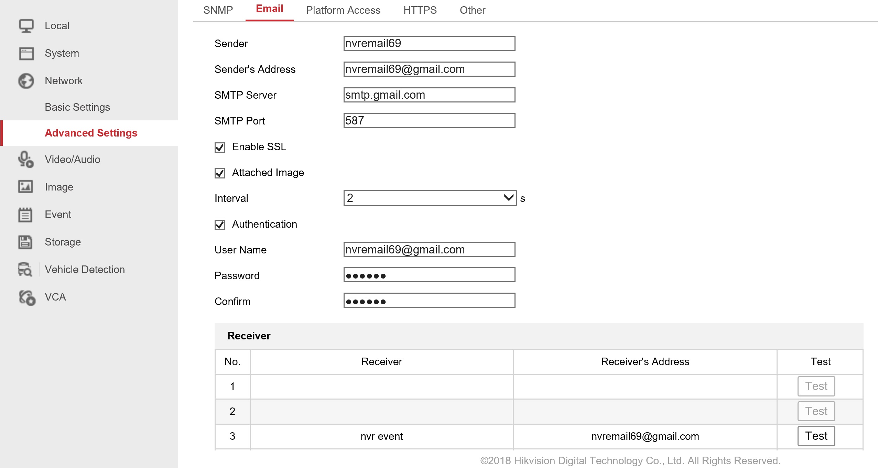Go to the HTTPS tab

pos(420,10)
